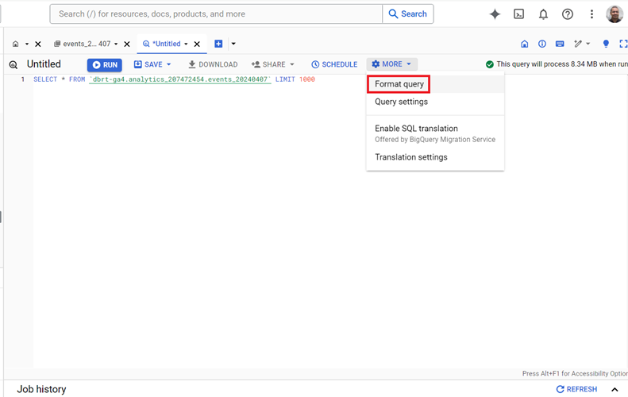Expand home tab dropdown arrow
Viewport: 628px width, 397px height.
pyautogui.click(x=27, y=44)
